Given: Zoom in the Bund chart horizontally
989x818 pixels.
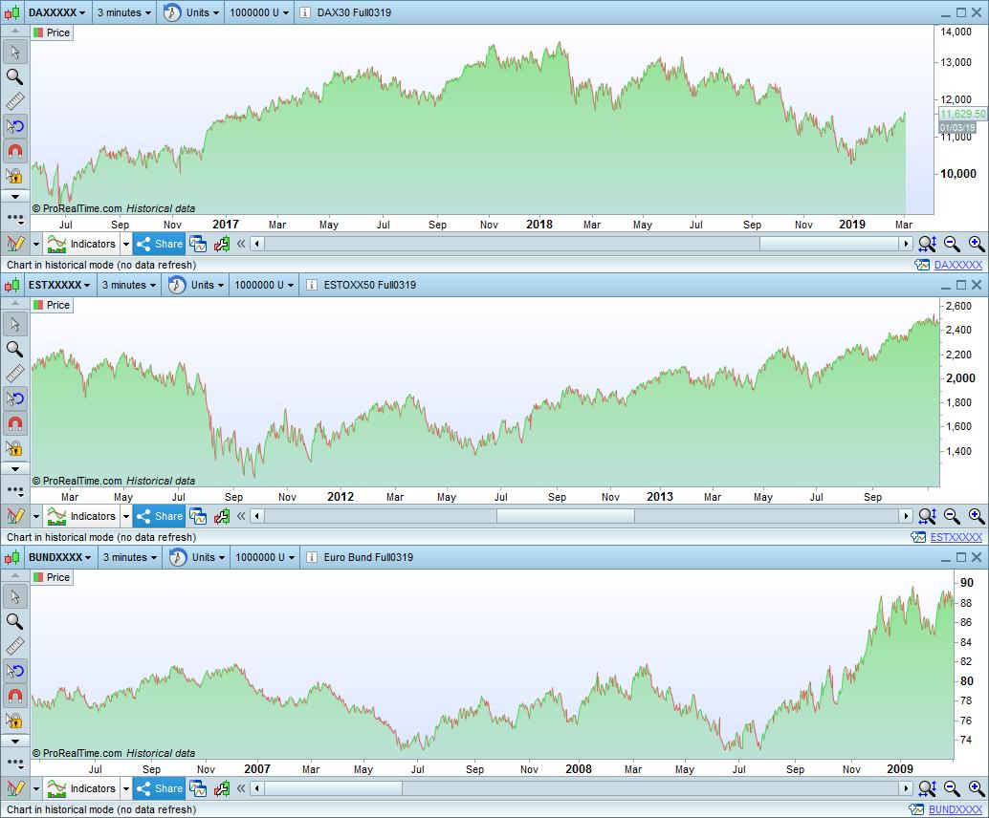Looking at the screenshot, I should pos(976,788).
